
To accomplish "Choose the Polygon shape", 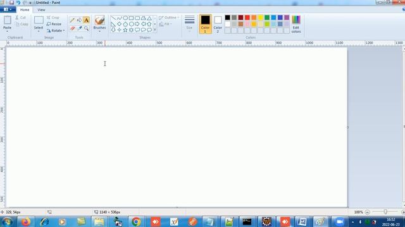I will (x=144, y=18).
